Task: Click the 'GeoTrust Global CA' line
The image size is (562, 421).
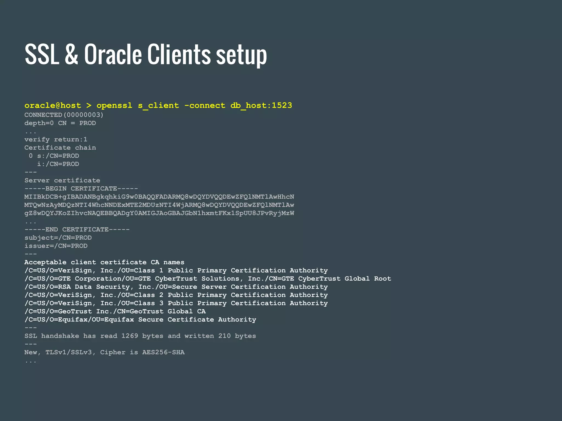Action: click(115, 311)
